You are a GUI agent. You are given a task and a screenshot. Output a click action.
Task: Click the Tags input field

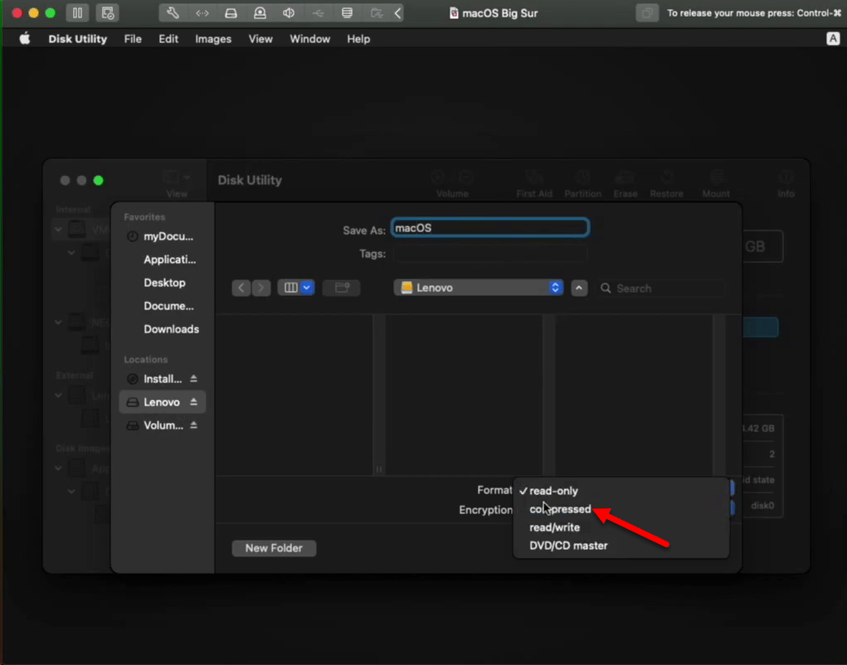[x=490, y=254]
